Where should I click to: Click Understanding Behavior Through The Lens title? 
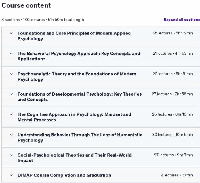pyautogui.click(x=80, y=137)
